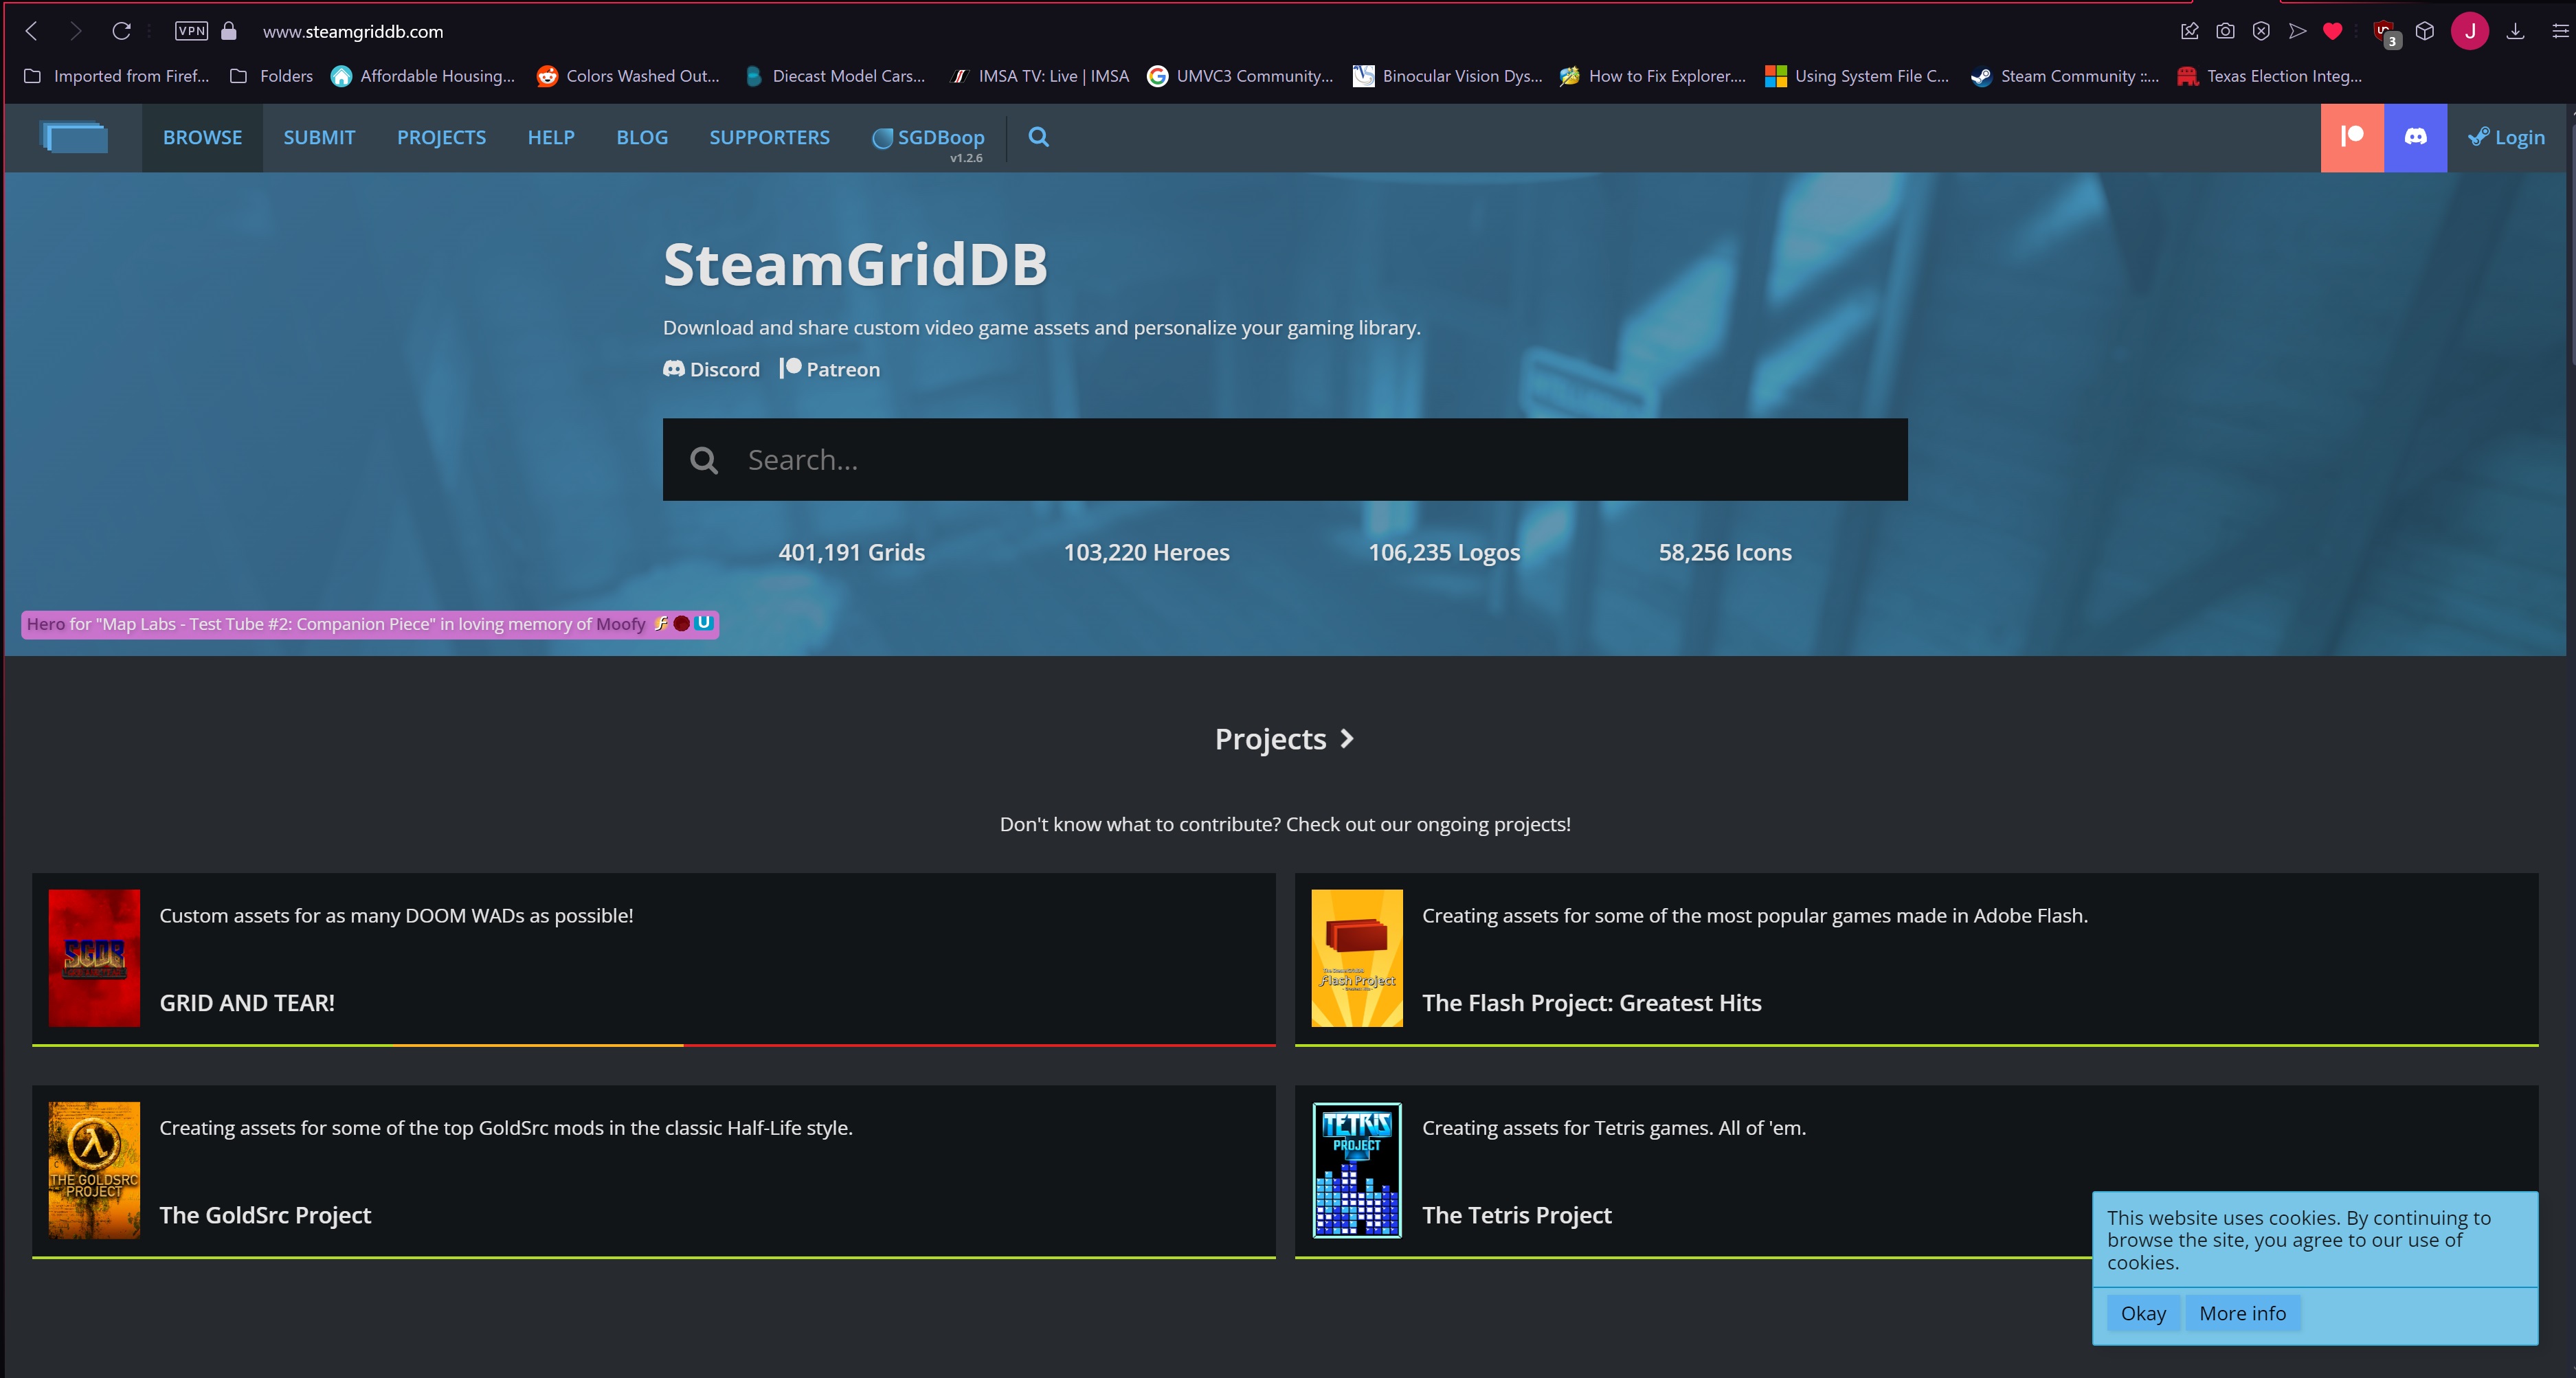Click the GRID AND TEAR progress bar
The image size is (2576, 1378).
tap(653, 1045)
